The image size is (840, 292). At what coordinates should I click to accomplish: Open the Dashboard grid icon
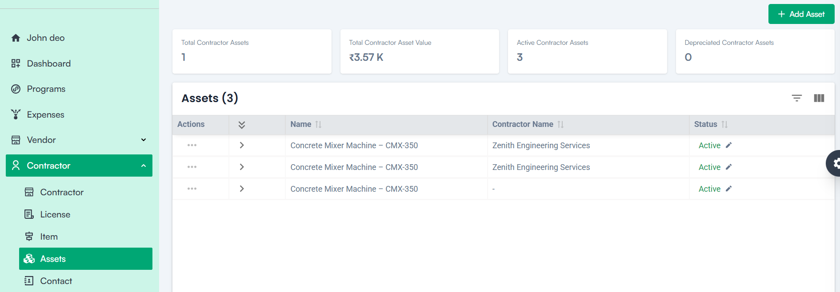(16, 63)
